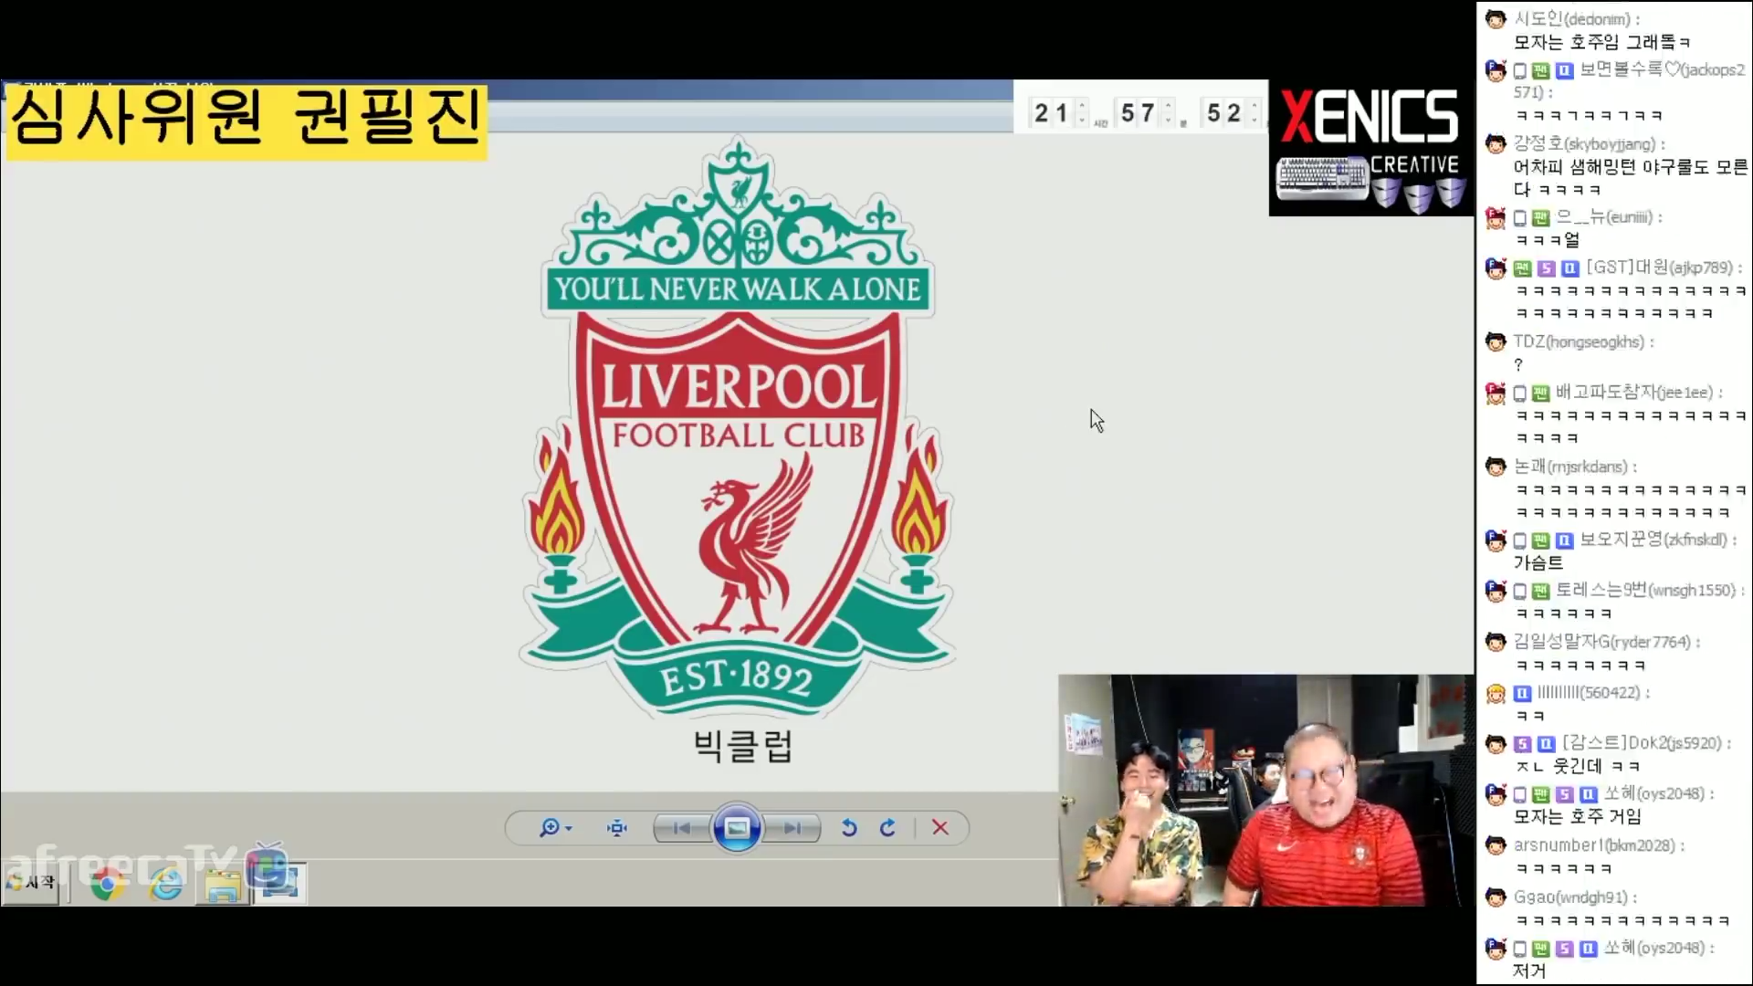The height and width of the screenshot is (986, 1753).
Task: Decrease the minute value 57
Action: coord(1169,120)
